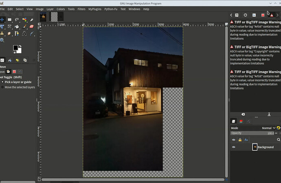This screenshot has width=281, height=183.
Task: Choose the Paths tool
Action: 17,33
